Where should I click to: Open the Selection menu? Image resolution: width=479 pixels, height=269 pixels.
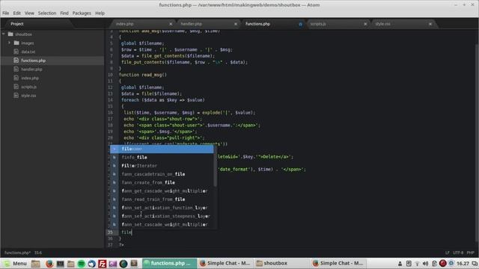pyautogui.click(x=47, y=13)
